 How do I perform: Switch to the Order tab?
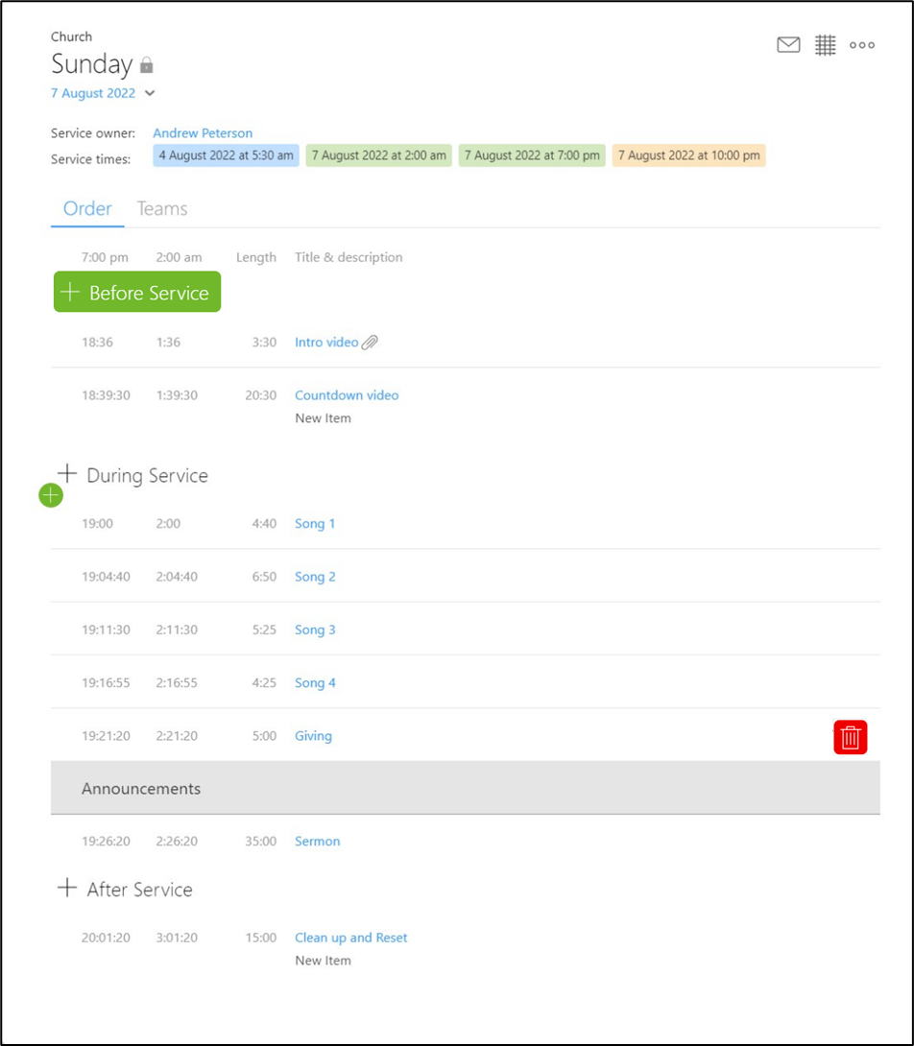87,209
